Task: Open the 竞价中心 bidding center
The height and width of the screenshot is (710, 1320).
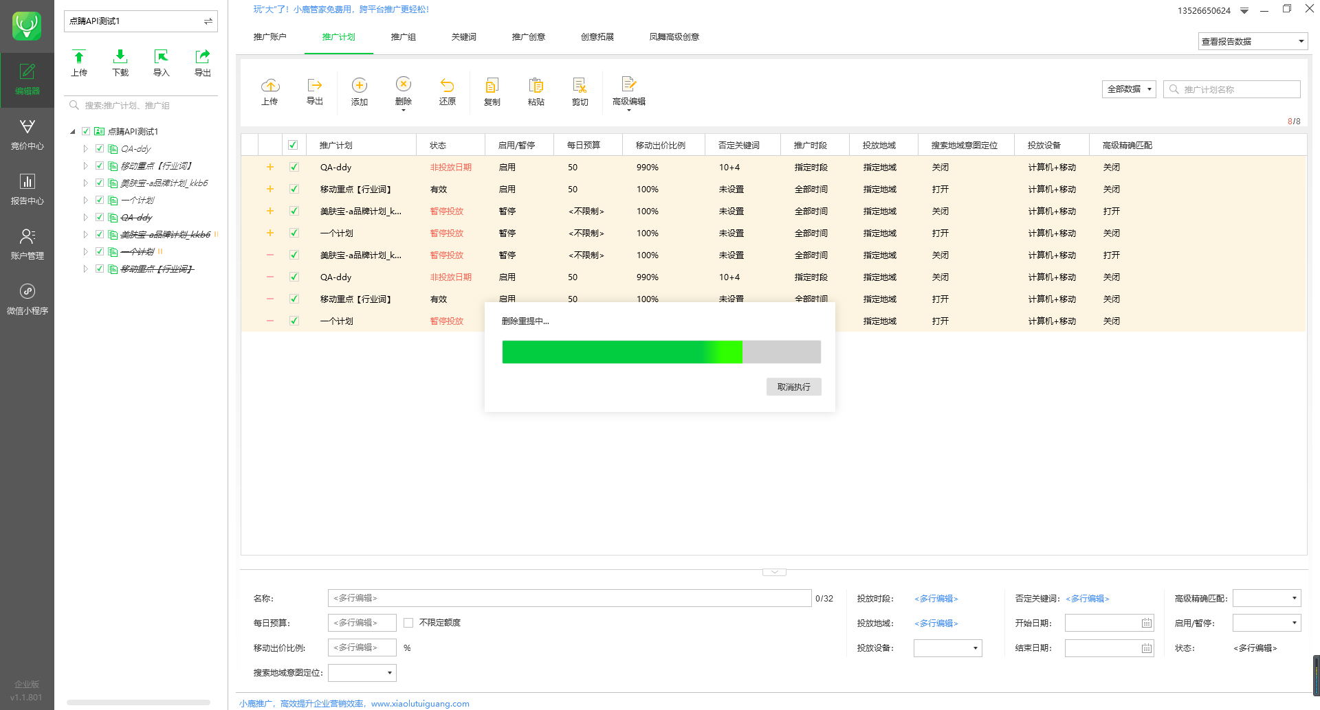Action: coord(27,135)
